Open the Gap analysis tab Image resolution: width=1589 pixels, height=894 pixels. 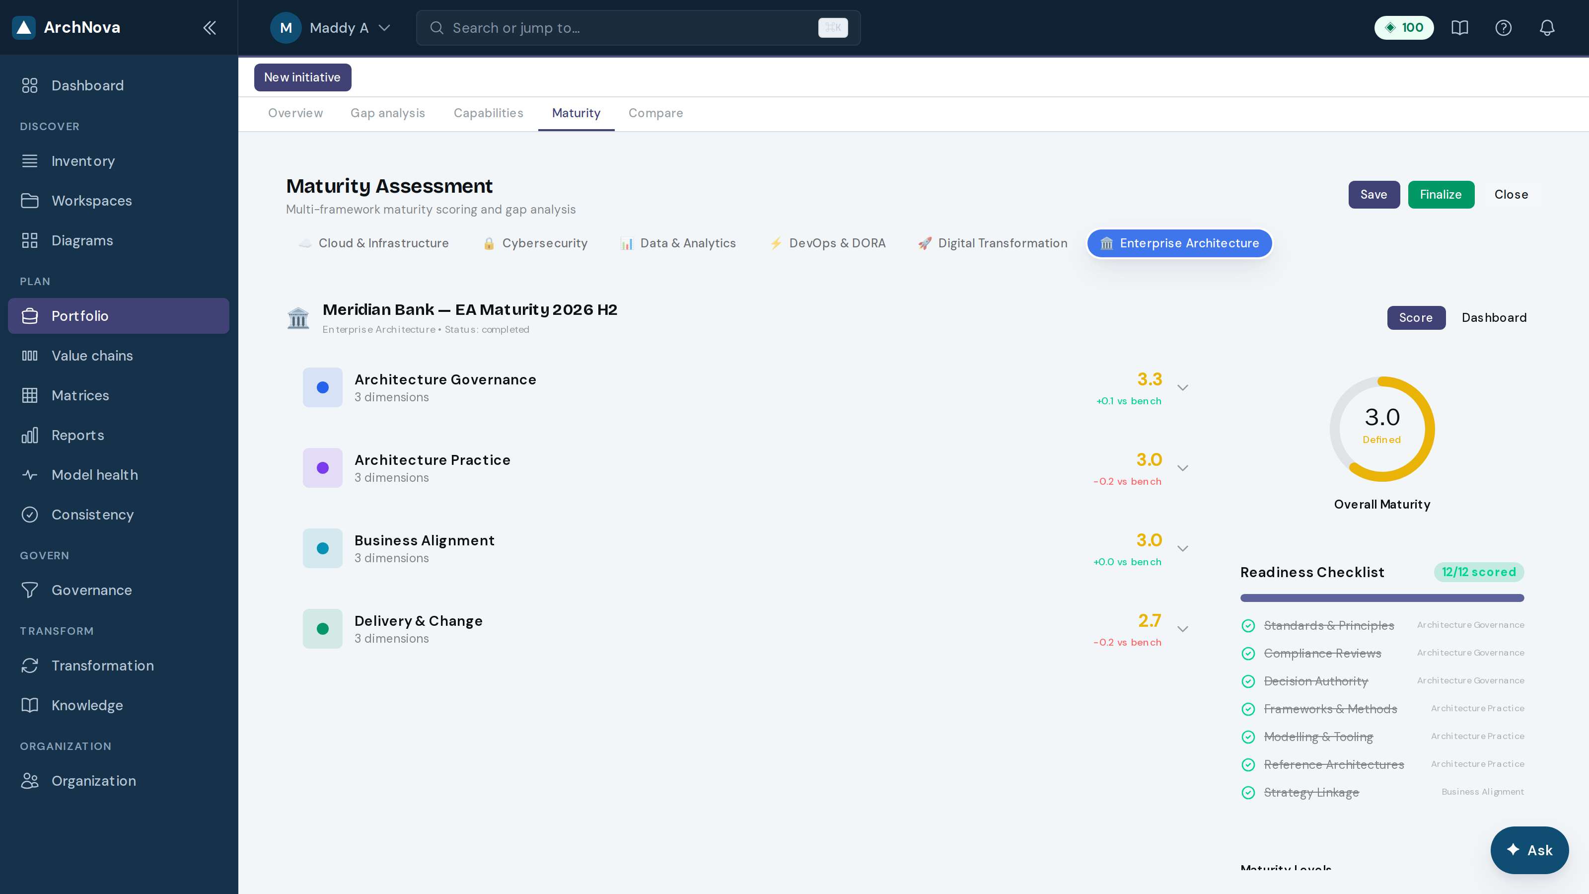pyautogui.click(x=387, y=113)
